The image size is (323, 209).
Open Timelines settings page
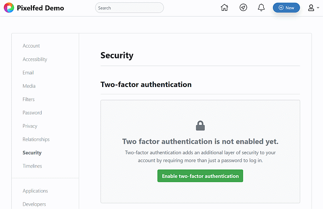coord(32,166)
